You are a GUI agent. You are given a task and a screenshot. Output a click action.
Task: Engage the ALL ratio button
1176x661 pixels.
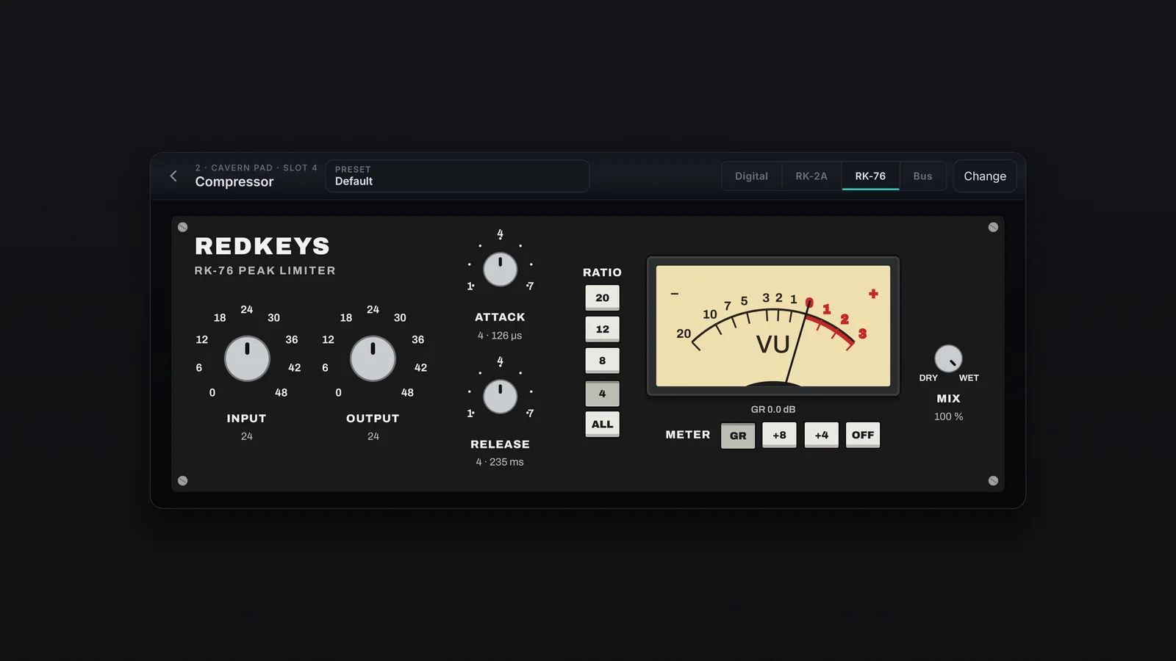pos(602,425)
